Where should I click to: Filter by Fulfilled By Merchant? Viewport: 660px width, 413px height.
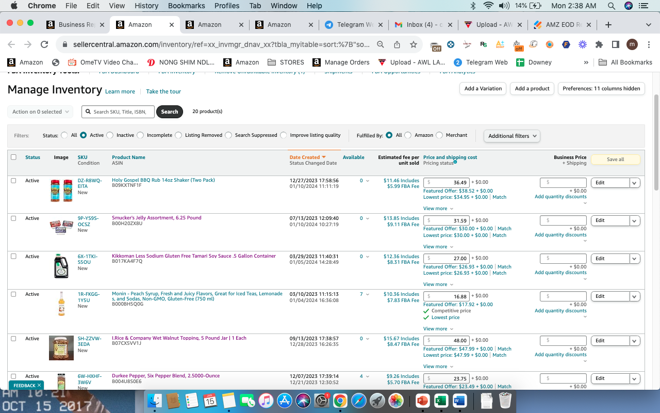coord(439,135)
